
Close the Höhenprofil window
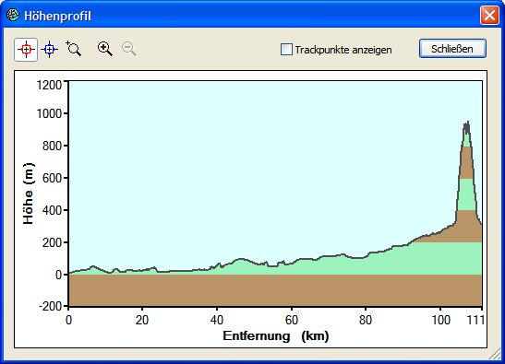click(x=489, y=15)
